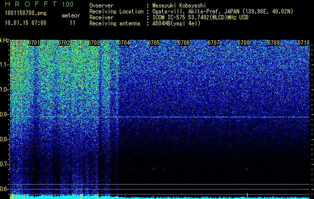Click the 0702 time marker
The height and width of the screenshot is (199, 314).
point(64,43)
